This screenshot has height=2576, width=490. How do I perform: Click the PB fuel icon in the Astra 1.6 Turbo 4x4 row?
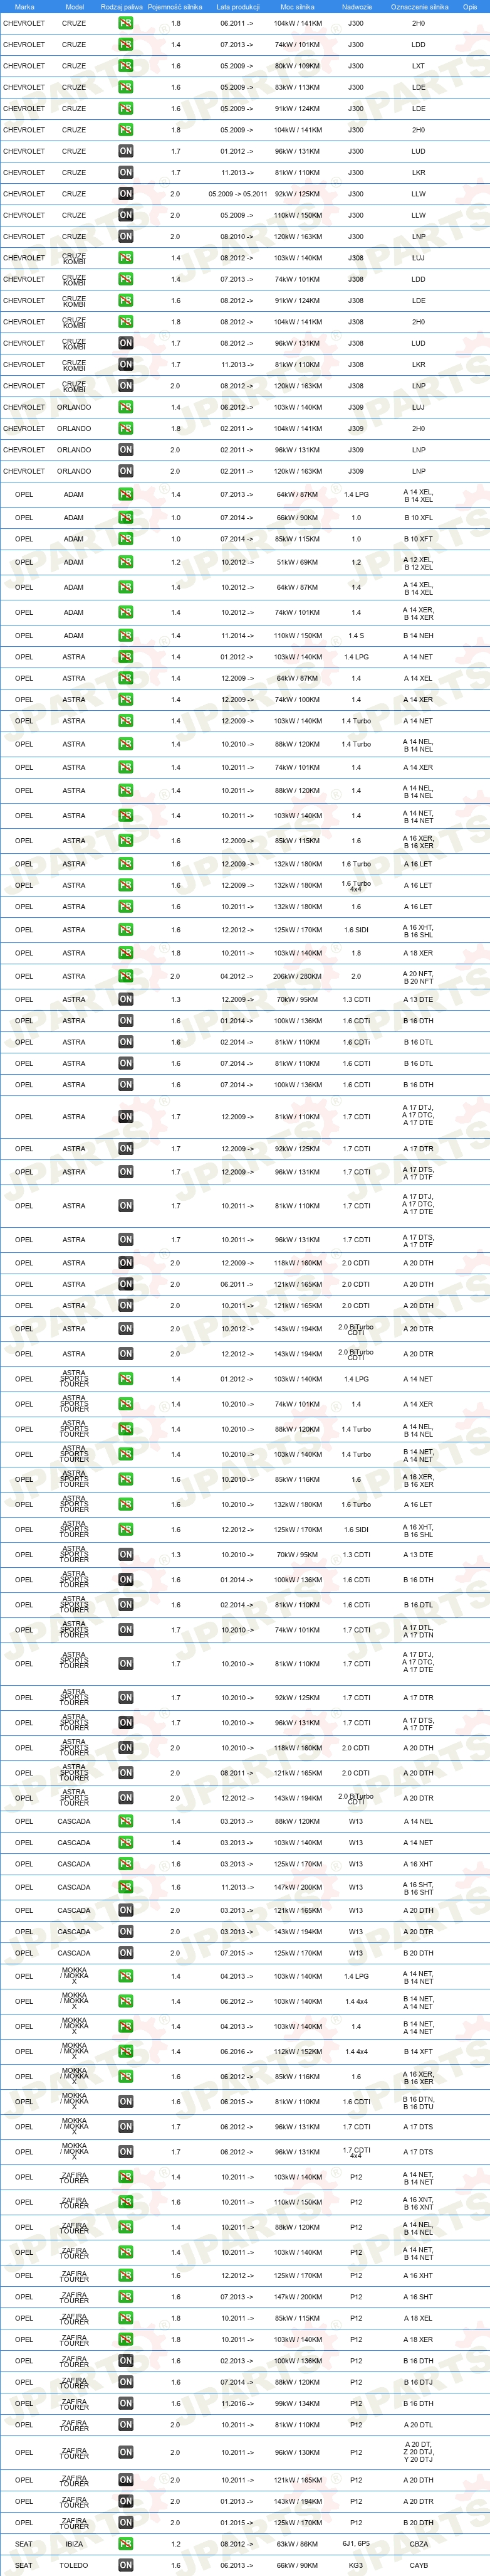coord(126,885)
